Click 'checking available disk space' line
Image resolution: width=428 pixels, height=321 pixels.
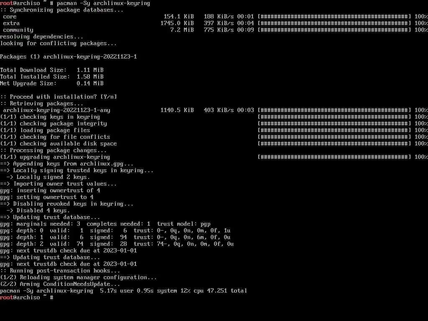[59, 144]
